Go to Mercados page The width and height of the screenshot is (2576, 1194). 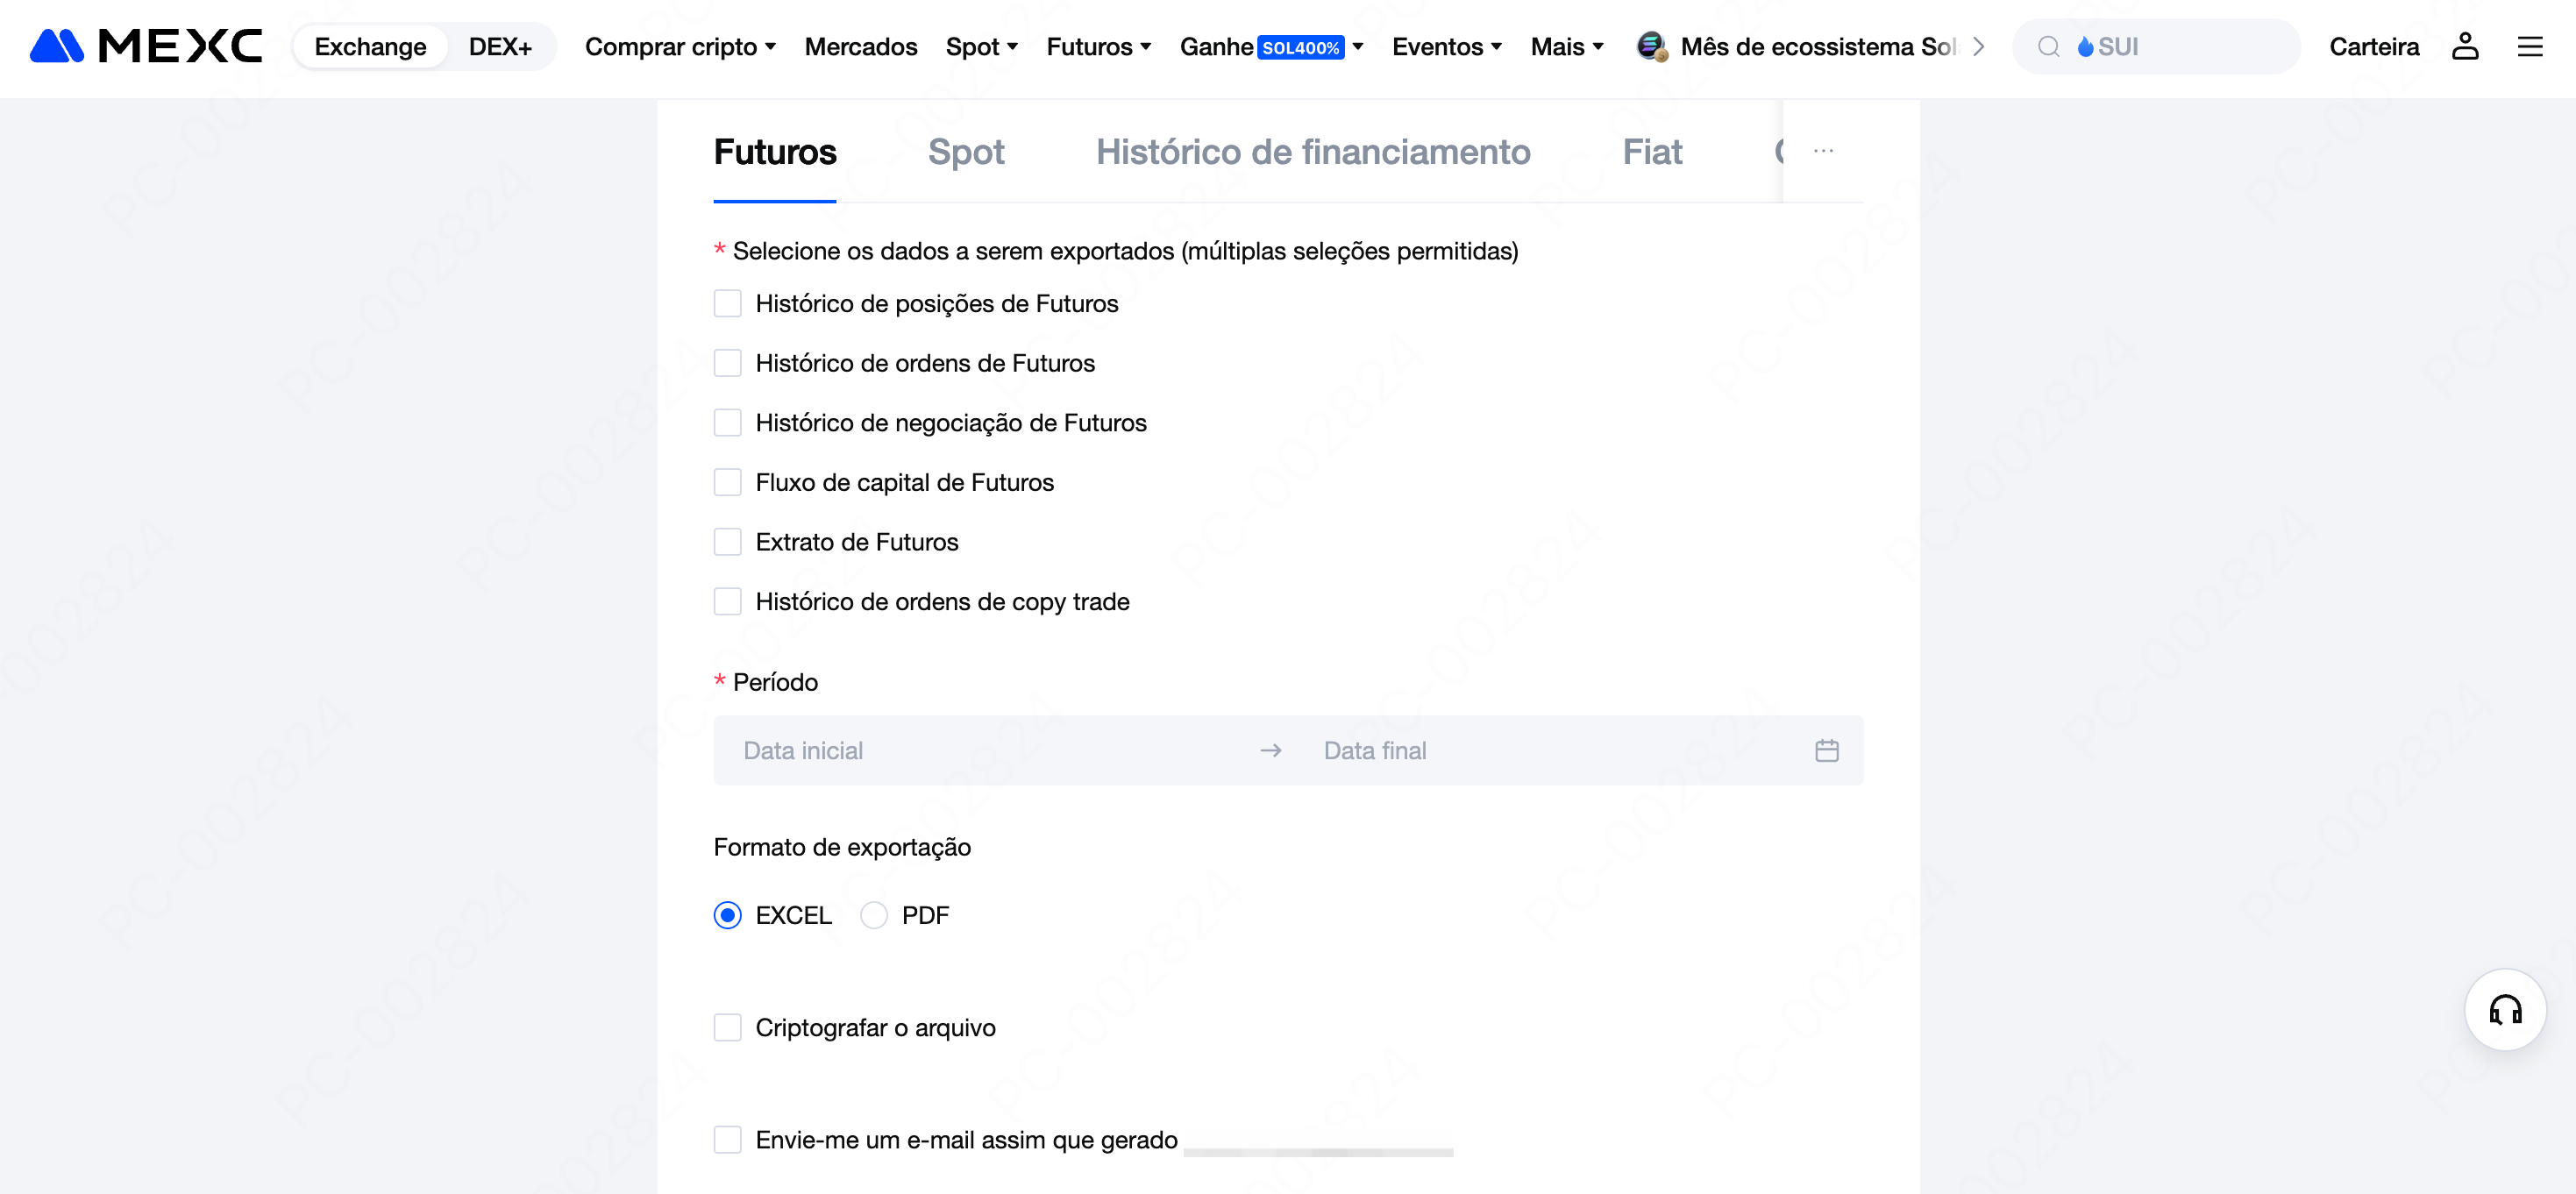[x=860, y=46]
